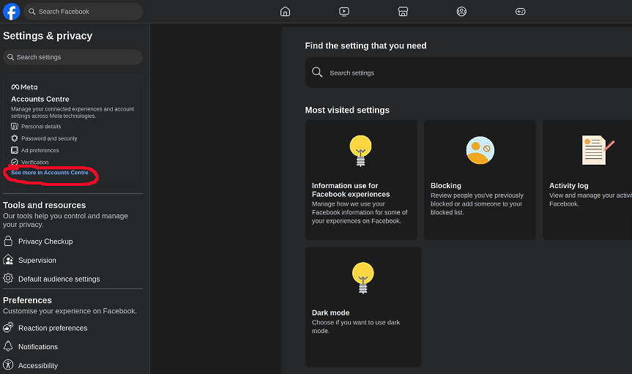Open Ad preferences
632x374 pixels.
(40, 150)
